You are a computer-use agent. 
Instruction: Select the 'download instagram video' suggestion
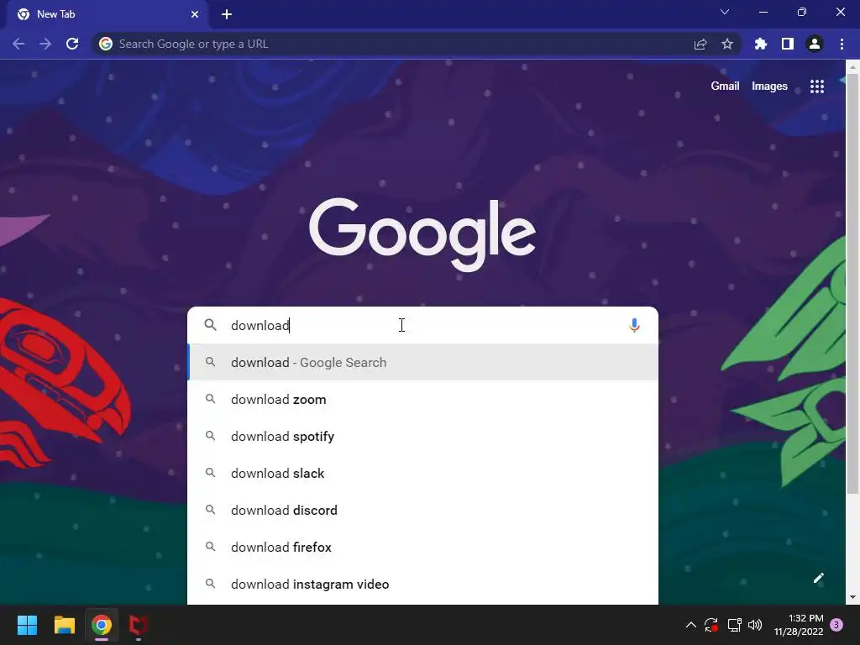pyautogui.click(x=423, y=585)
